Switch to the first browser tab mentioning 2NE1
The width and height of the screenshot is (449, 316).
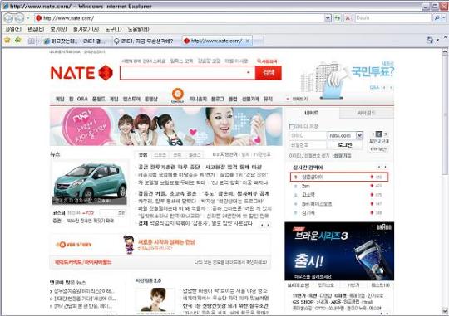click(x=77, y=41)
